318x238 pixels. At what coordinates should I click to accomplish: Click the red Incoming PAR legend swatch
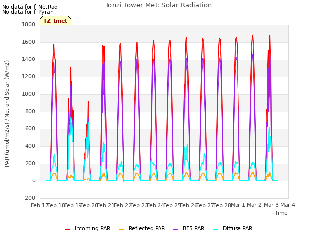click(68, 229)
